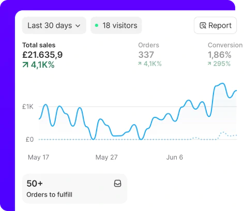Open the Report button
This screenshot has height=211, width=244.
(x=216, y=25)
